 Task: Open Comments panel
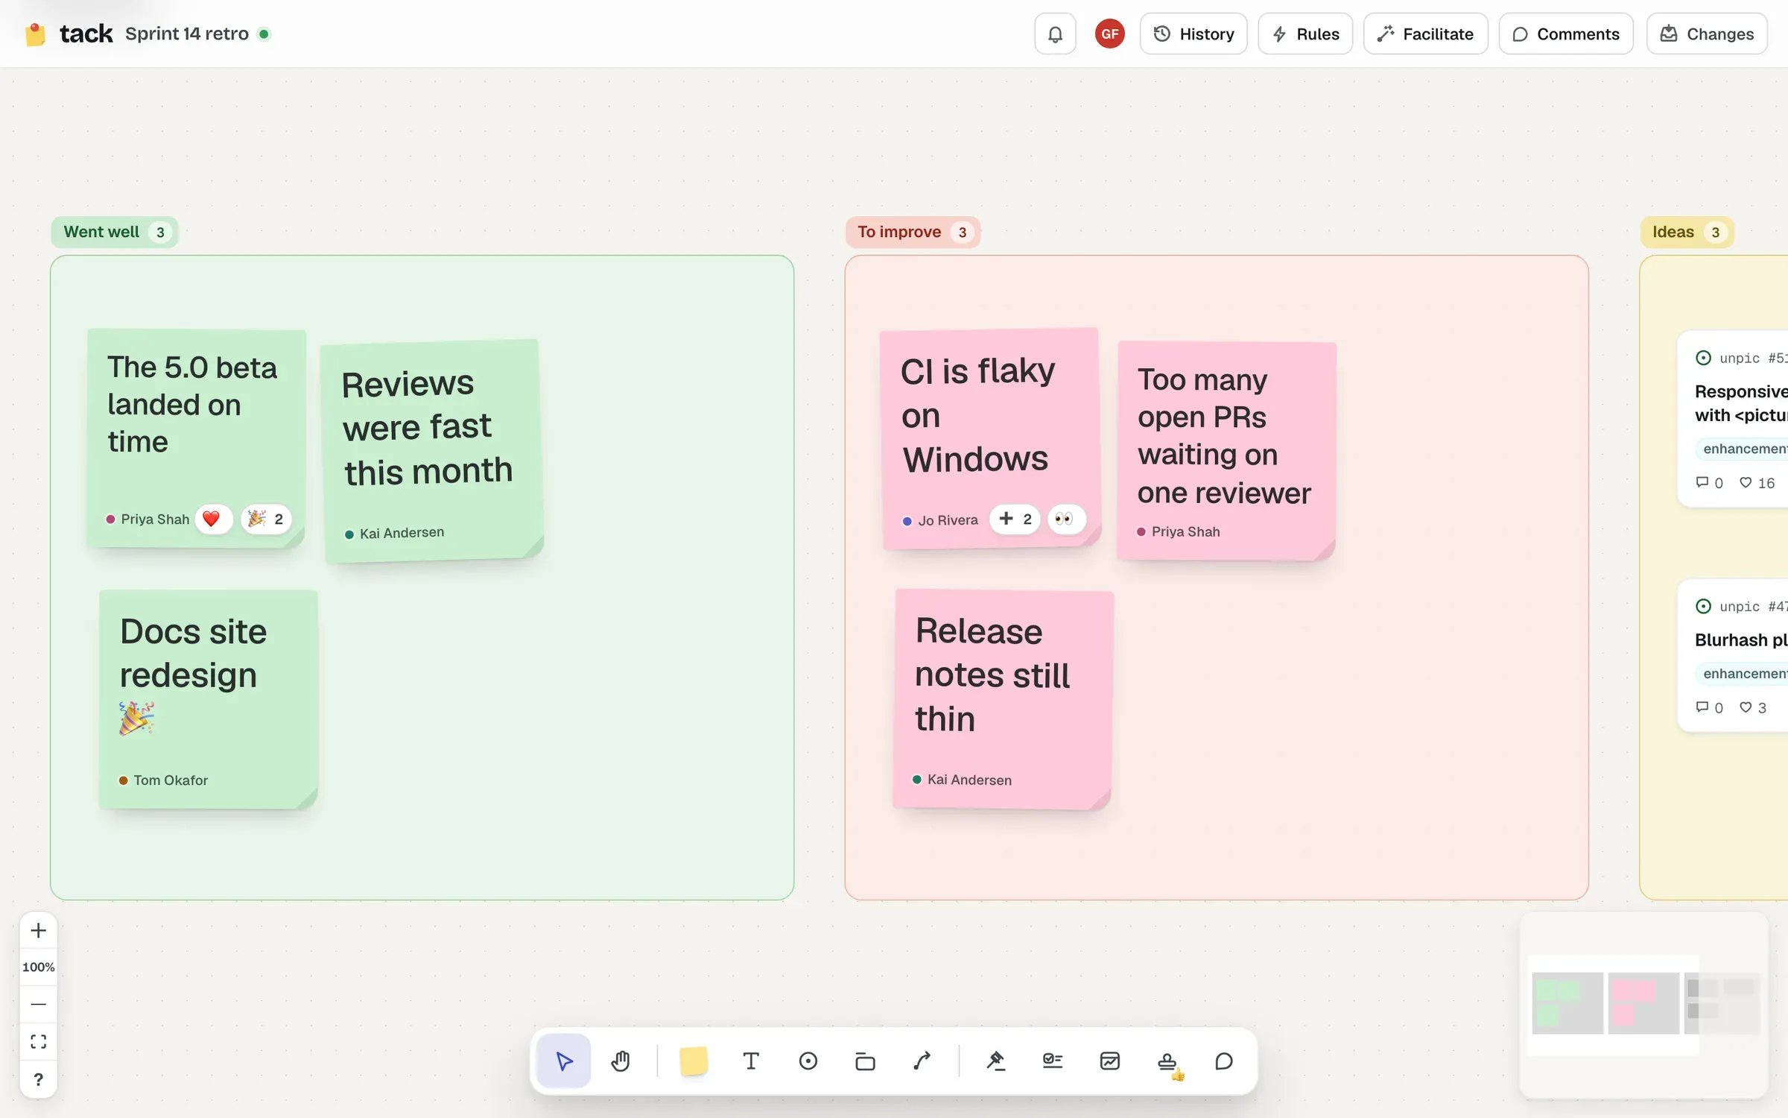[1566, 34]
